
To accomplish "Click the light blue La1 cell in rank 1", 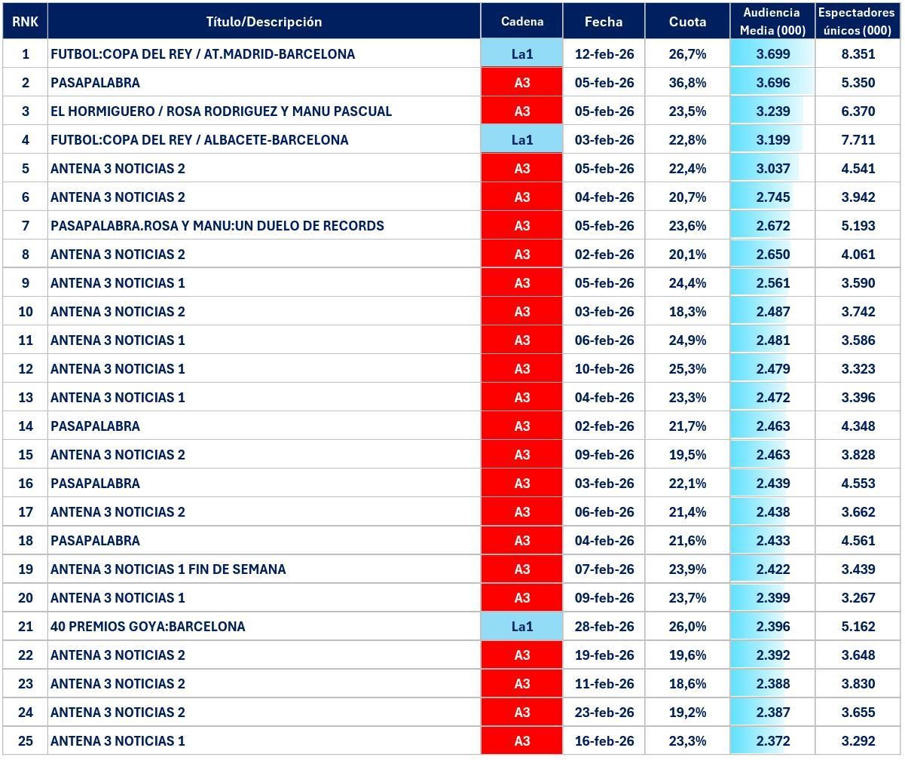I will point(521,54).
